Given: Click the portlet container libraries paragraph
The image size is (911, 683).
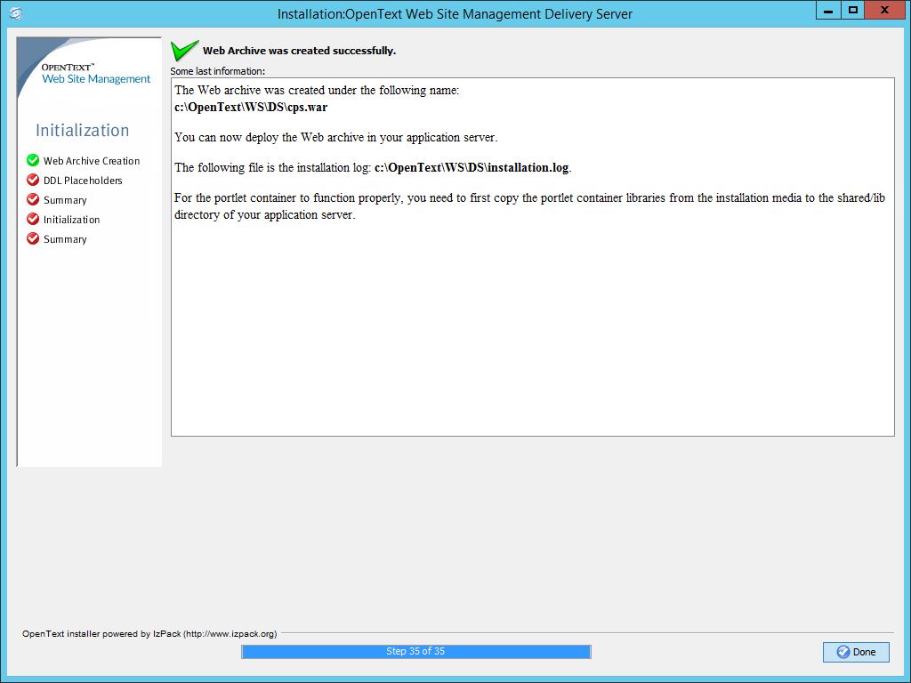Looking at the screenshot, I should click(529, 206).
